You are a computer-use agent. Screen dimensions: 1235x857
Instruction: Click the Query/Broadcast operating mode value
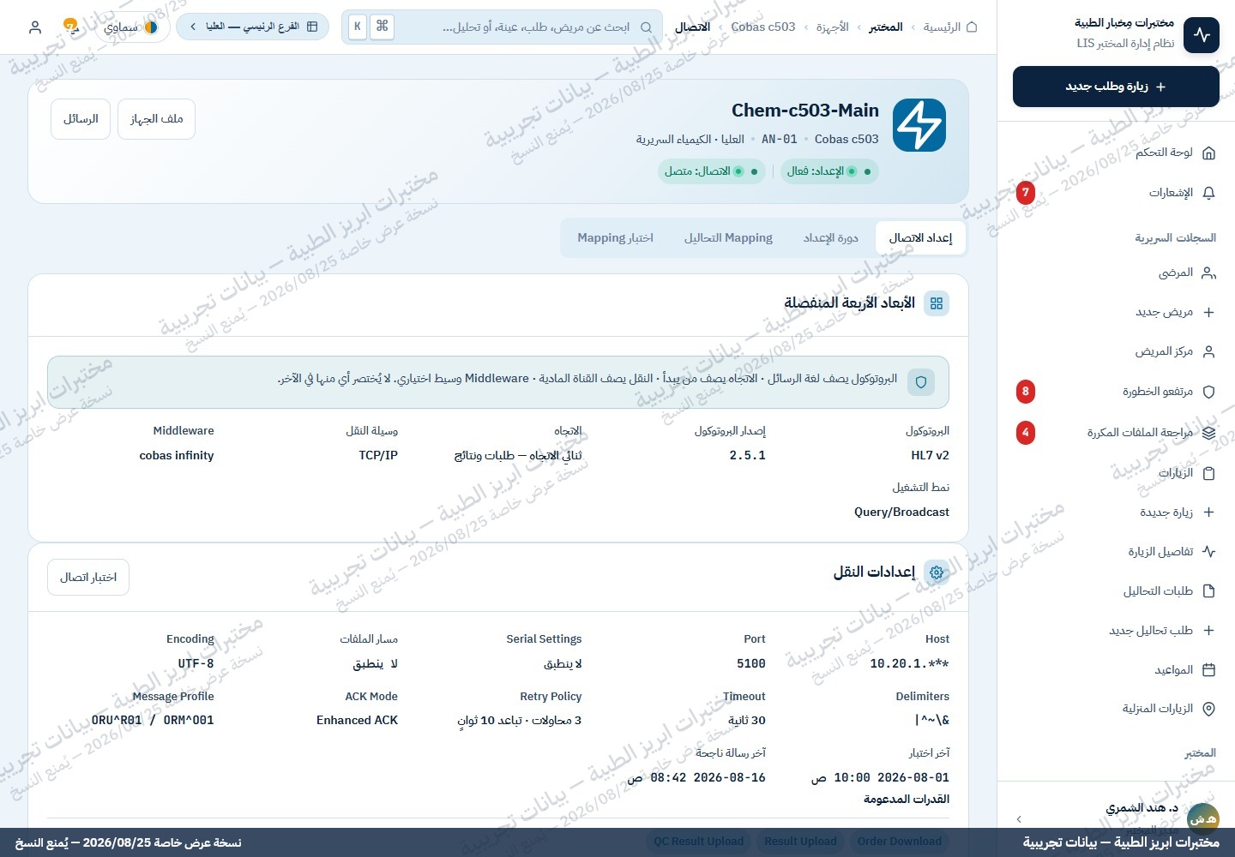(x=902, y=512)
